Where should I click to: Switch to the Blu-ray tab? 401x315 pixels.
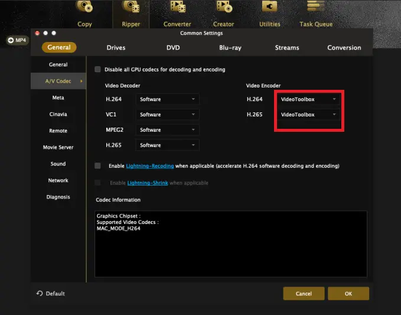[230, 48]
